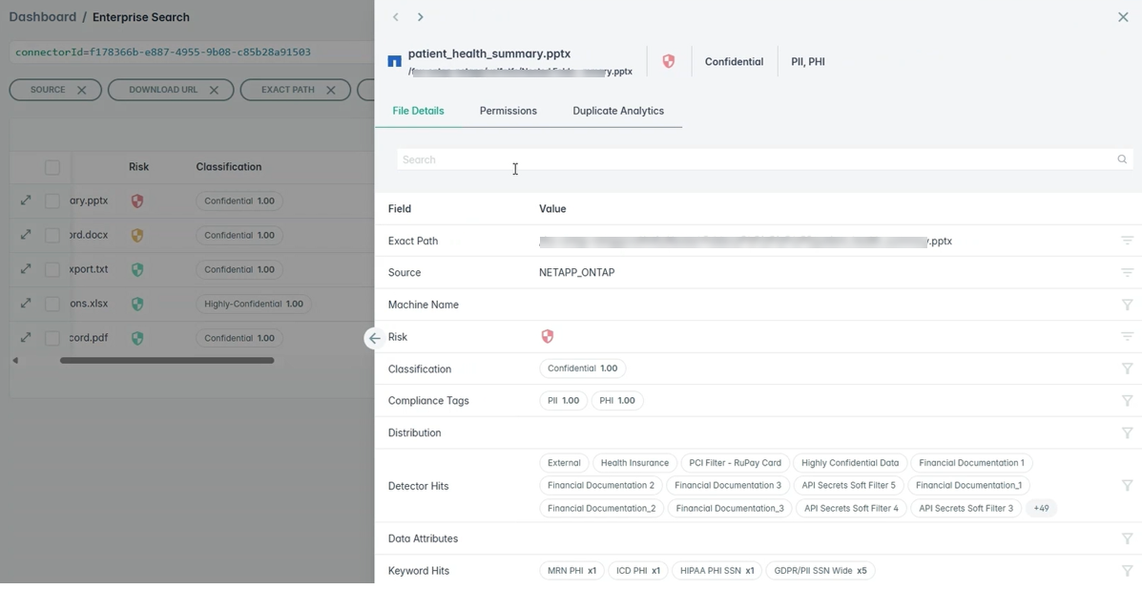
Task: Open the Duplicate Analytics tab
Action: tap(617, 111)
